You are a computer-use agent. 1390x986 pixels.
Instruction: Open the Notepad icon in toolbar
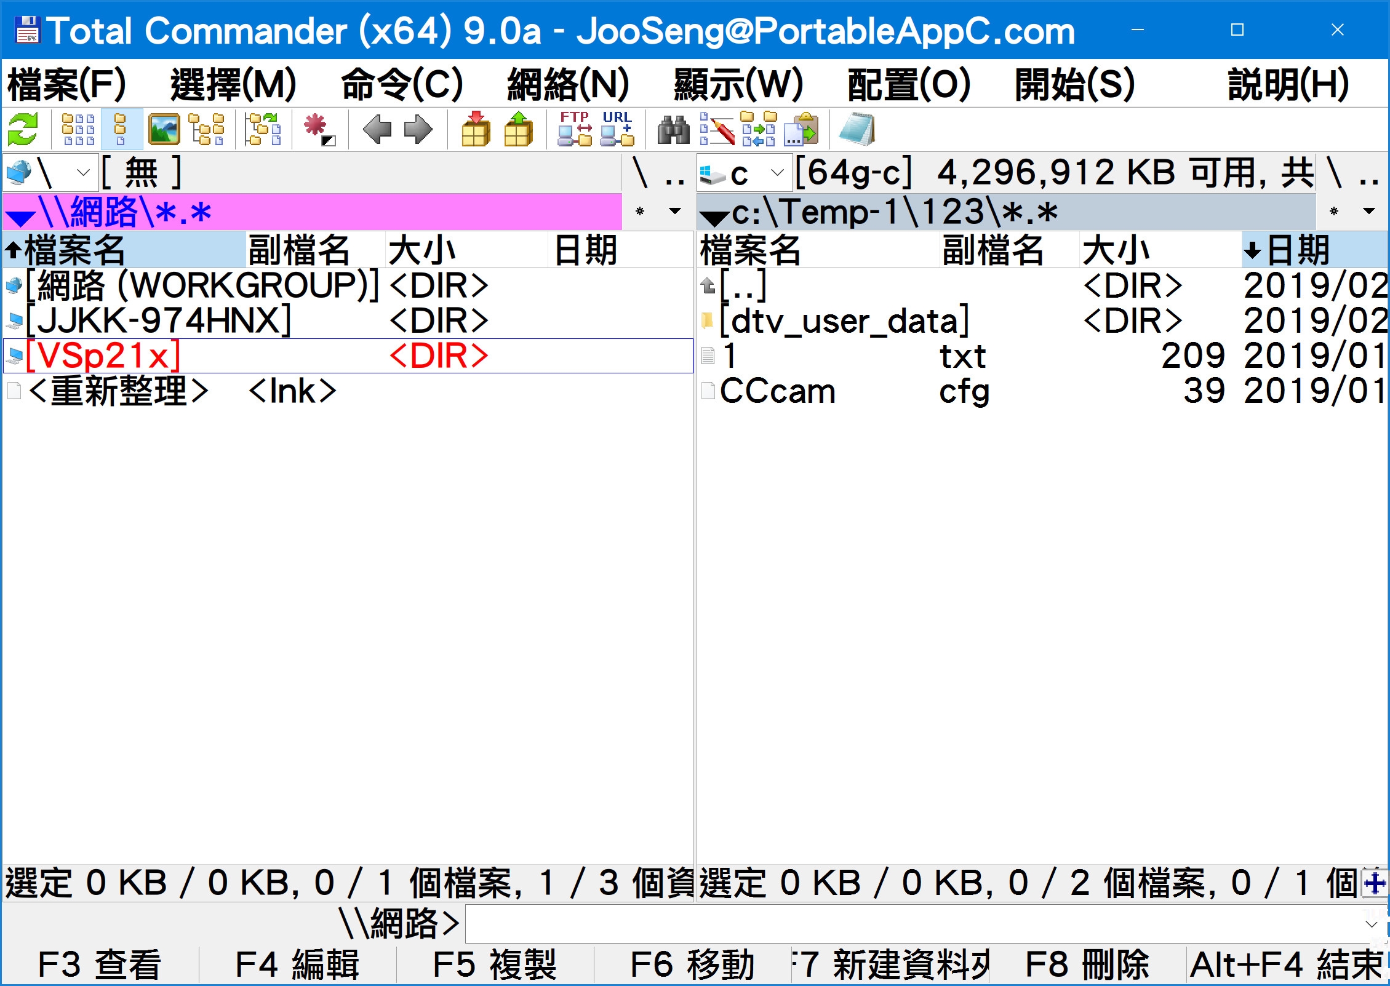pyautogui.click(x=857, y=130)
